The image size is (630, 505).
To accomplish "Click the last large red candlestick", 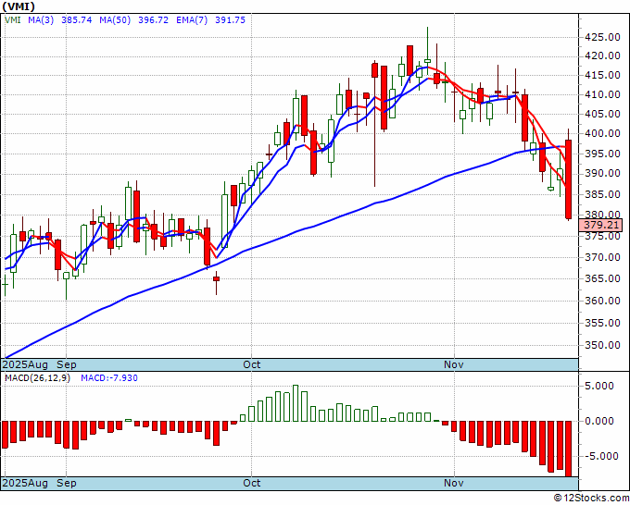I will [569, 179].
